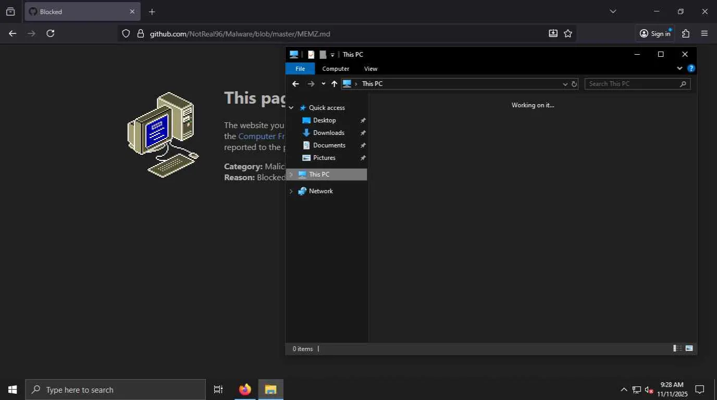Refresh the This PC folder view
Image resolution: width=717 pixels, height=400 pixels.
pos(574,84)
